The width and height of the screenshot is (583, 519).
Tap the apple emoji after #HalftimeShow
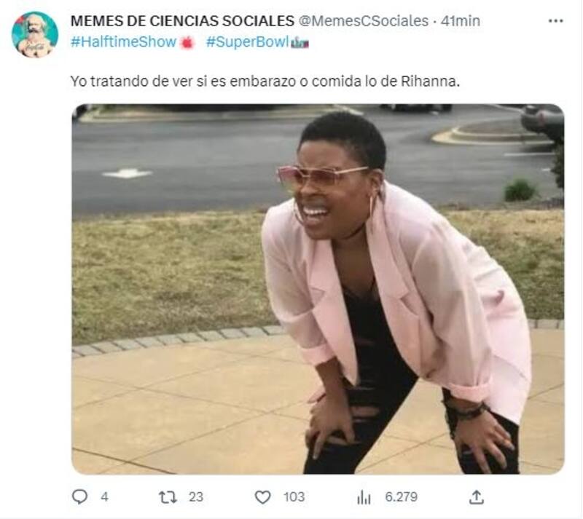[187, 43]
